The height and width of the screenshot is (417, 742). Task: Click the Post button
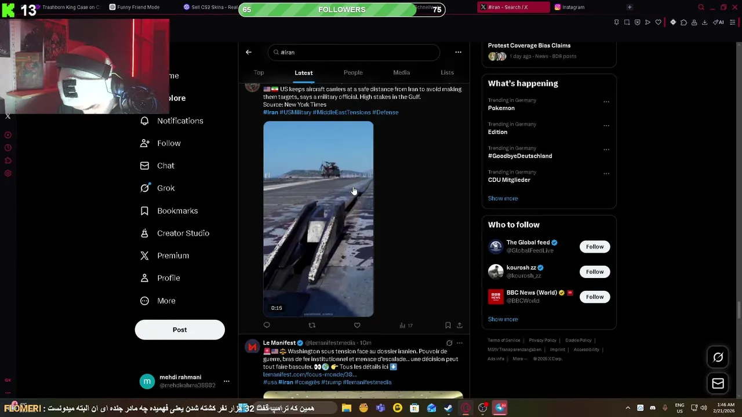(x=180, y=330)
